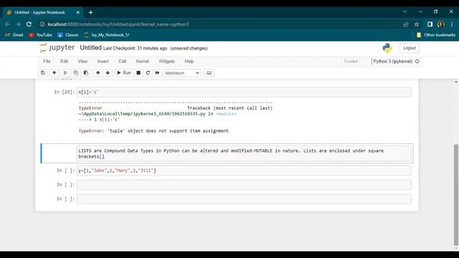459x258 pixels.
Task: Open the command palette keyboard icon
Action: pos(209,73)
